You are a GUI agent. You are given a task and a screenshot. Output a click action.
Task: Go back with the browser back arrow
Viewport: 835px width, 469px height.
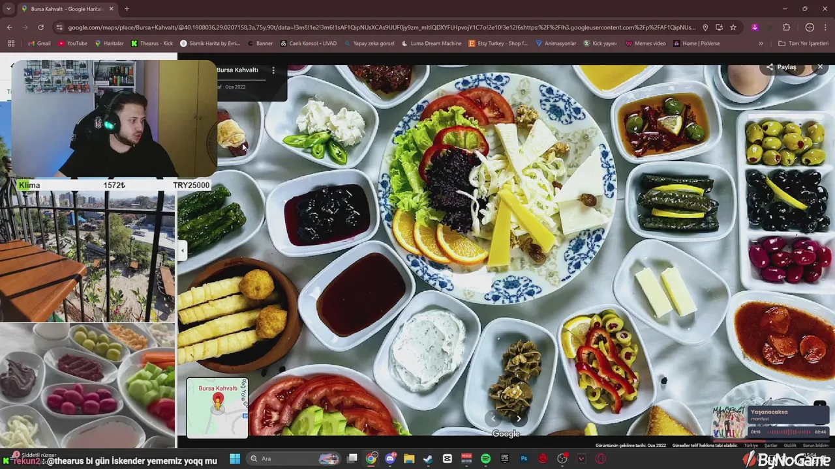tap(9, 27)
